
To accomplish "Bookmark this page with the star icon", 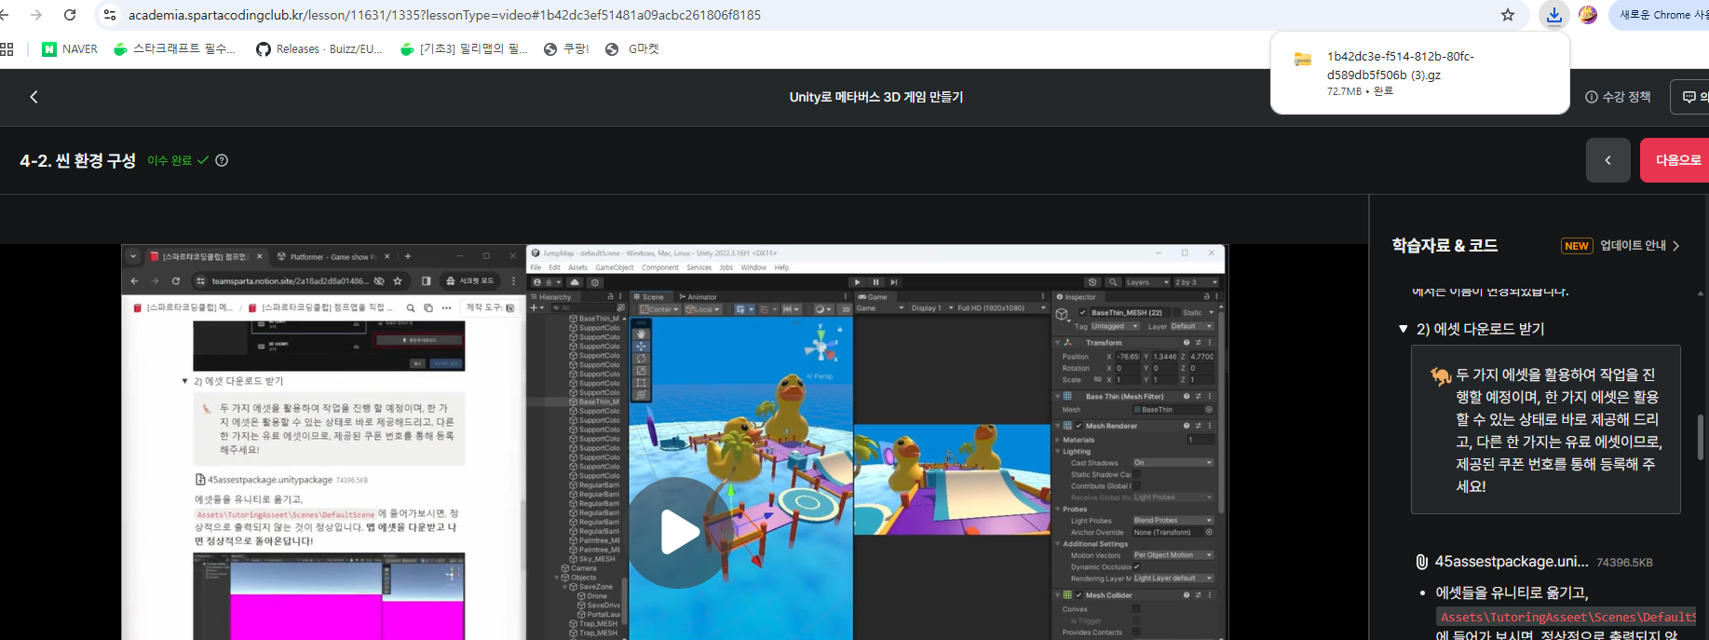I will [x=1508, y=15].
